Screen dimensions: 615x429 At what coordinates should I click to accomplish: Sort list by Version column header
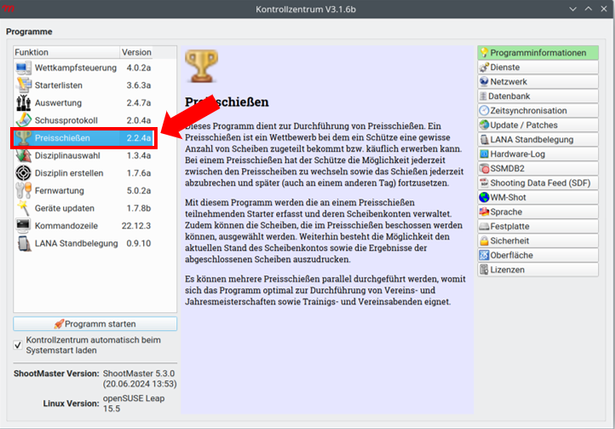[147, 52]
